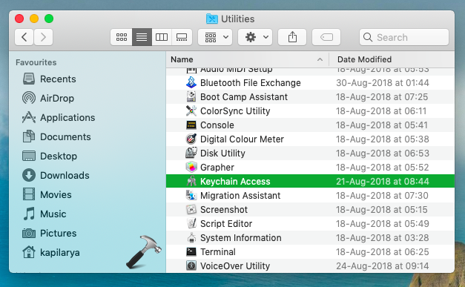The image size is (465, 287).
Task: Select the VoiceOver Utility name
Action: point(235,265)
